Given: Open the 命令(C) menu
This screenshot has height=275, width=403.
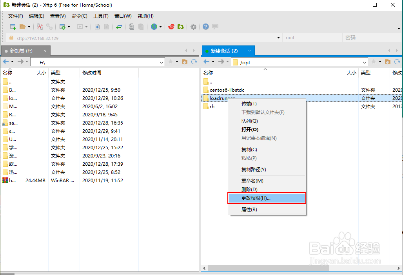Looking at the screenshot, I should (x=80, y=16).
